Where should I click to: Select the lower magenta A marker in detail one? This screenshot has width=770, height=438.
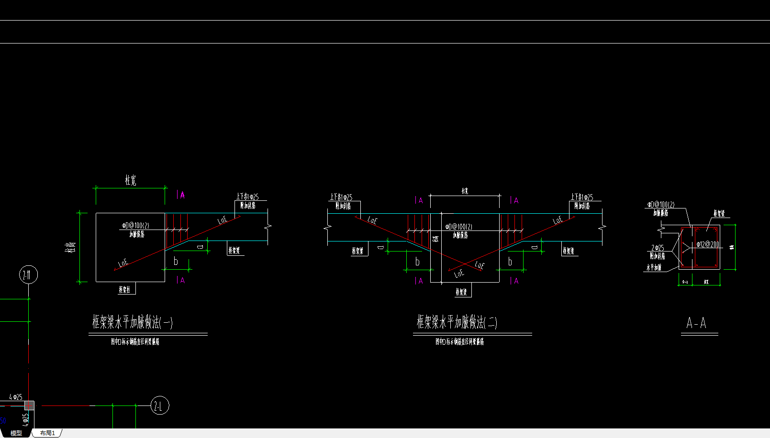(x=181, y=280)
